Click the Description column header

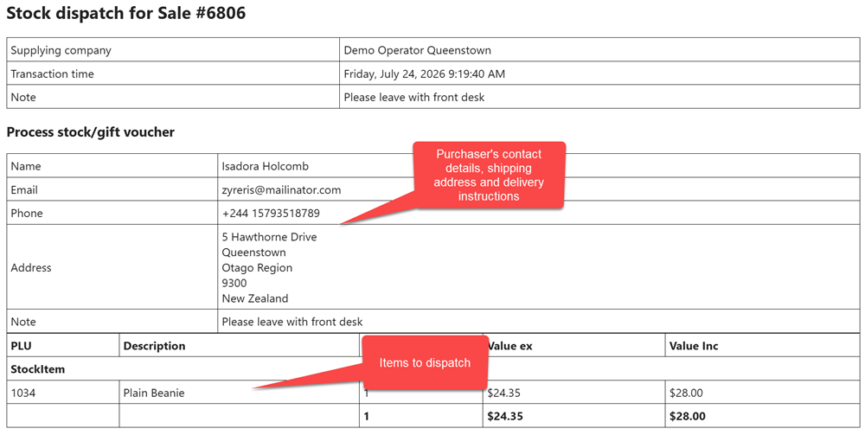pos(155,346)
